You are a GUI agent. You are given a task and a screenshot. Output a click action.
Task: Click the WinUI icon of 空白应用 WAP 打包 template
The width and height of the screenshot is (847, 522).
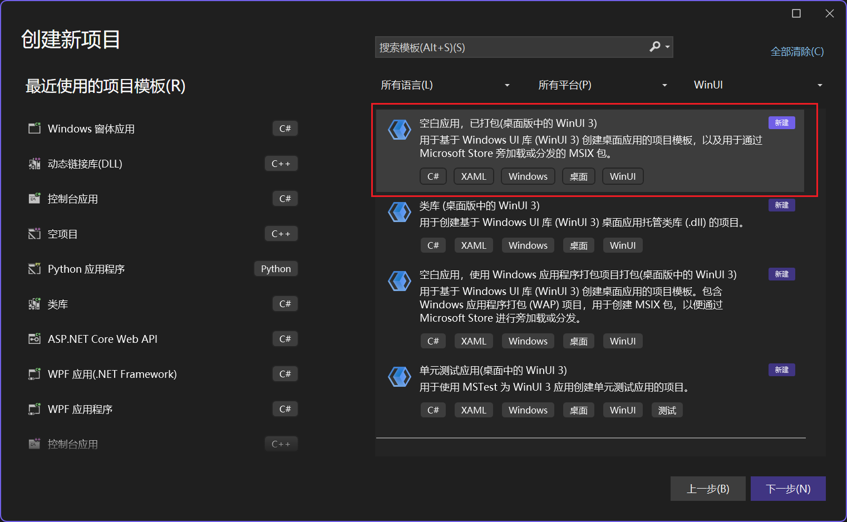(x=399, y=281)
